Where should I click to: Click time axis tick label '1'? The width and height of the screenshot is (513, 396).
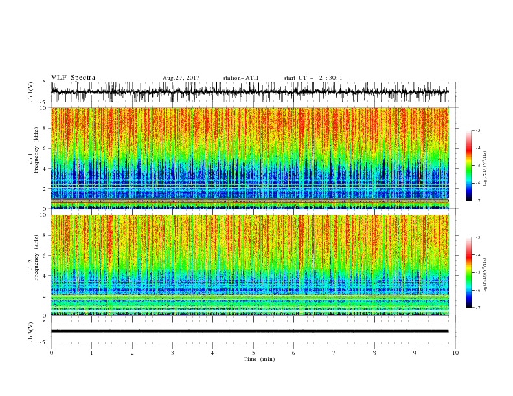point(91,353)
